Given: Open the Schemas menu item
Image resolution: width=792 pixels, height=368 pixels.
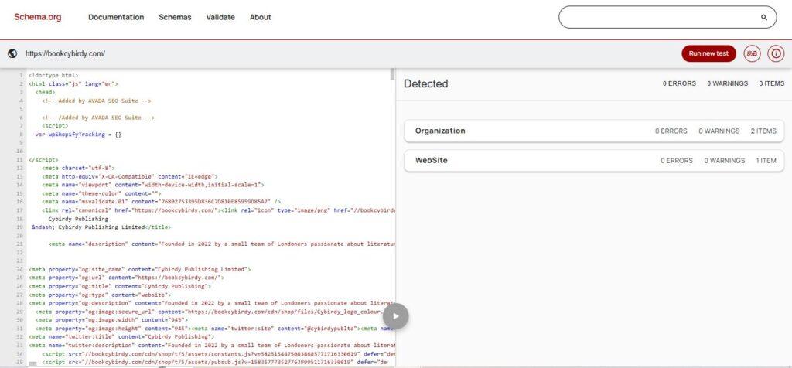Looking at the screenshot, I should click(x=175, y=17).
